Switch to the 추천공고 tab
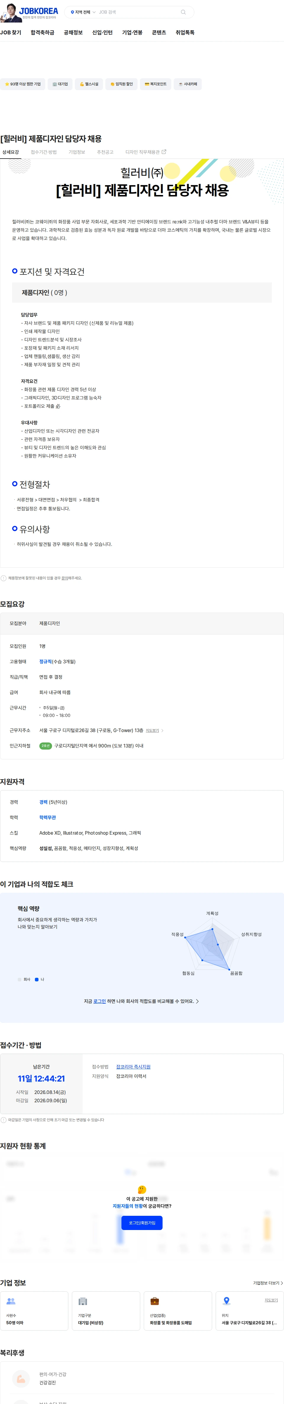The image size is (284, 1404). [x=105, y=152]
